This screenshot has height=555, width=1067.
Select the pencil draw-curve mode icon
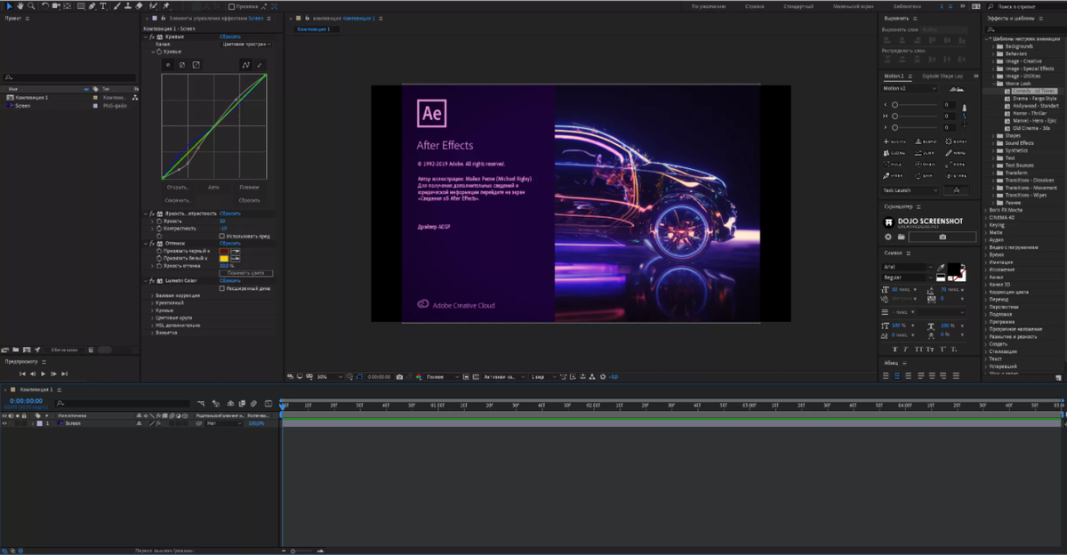click(260, 65)
